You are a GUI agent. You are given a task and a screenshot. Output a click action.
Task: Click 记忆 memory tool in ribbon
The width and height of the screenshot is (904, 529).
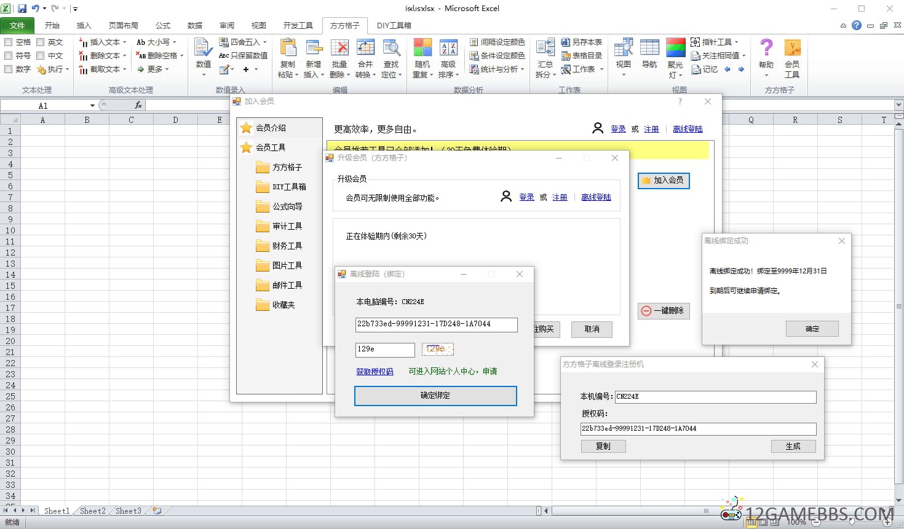point(705,69)
